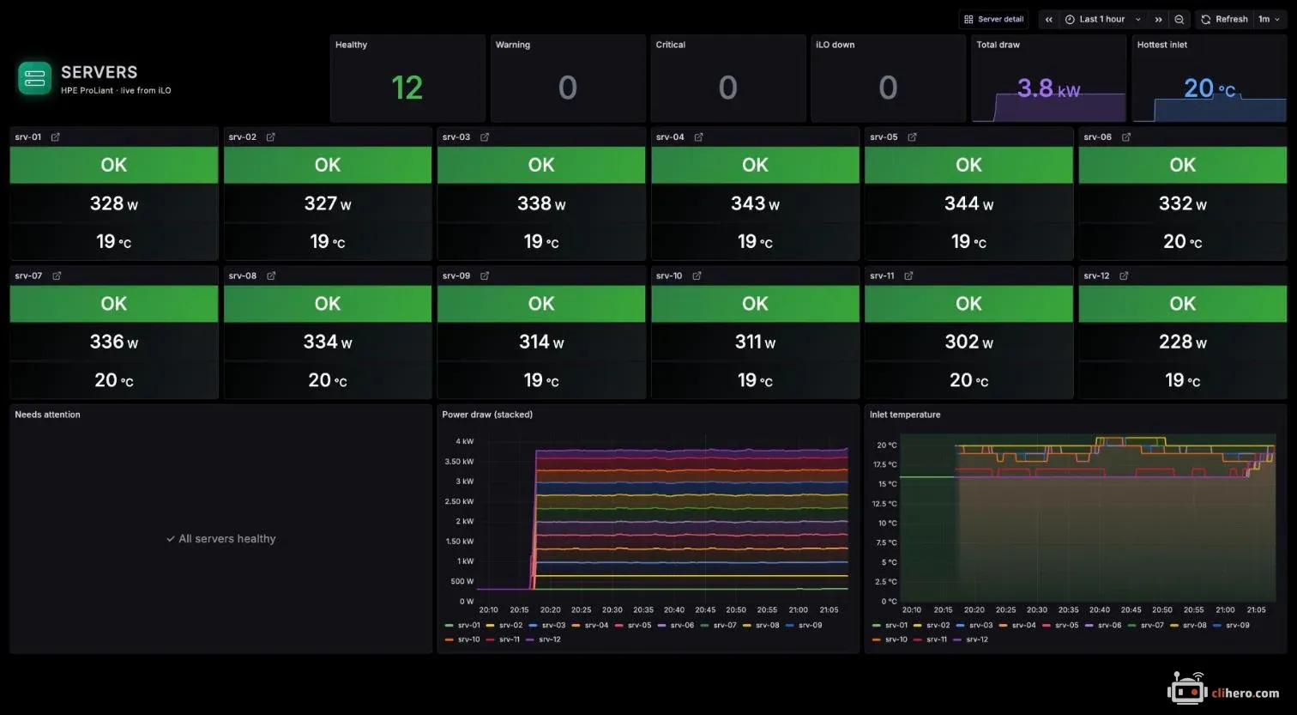Open the Power draw (stacked) panel title
This screenshot has height=715, width=1297.
pyautogui.click(x=487, y=415)
